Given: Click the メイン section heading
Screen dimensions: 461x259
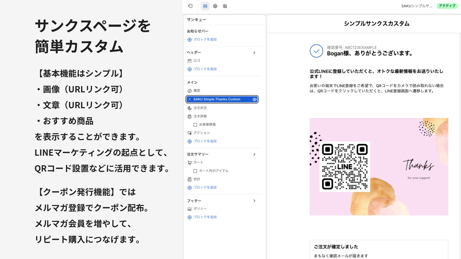Looking at the screenshot, I should (x=192, y=83).
